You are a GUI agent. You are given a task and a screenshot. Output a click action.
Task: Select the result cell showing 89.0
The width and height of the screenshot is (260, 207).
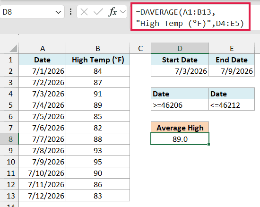[x=180, y=139]
